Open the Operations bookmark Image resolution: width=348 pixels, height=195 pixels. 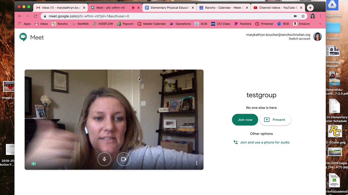pyautogui.click(x=180, y=24)
